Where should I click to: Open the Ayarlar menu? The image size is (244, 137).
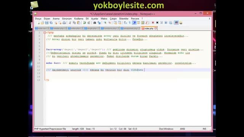pos(95,19)
